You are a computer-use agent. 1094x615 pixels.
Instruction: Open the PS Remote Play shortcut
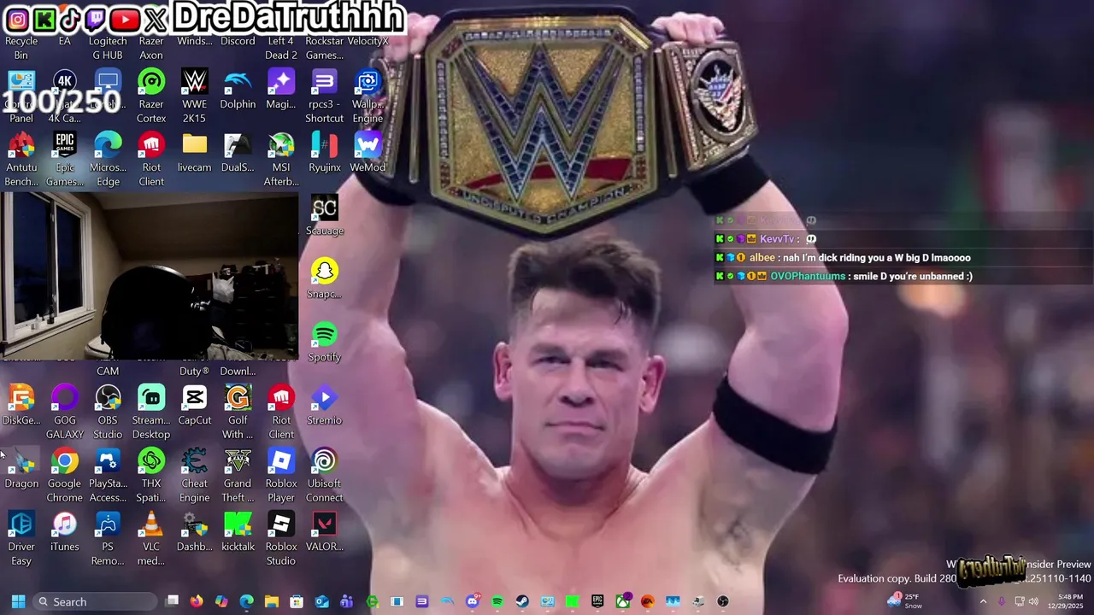[x=108, y=539]
